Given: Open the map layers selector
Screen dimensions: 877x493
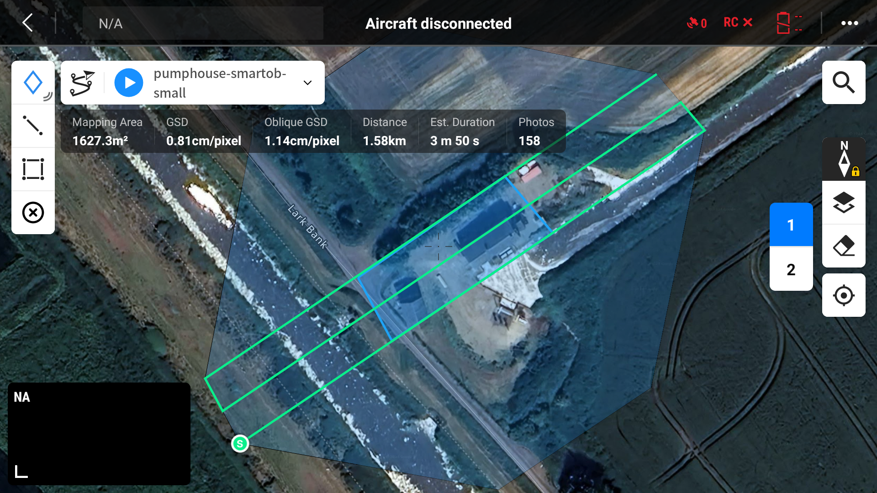Looking at the screenshot, I should (843, 202).
